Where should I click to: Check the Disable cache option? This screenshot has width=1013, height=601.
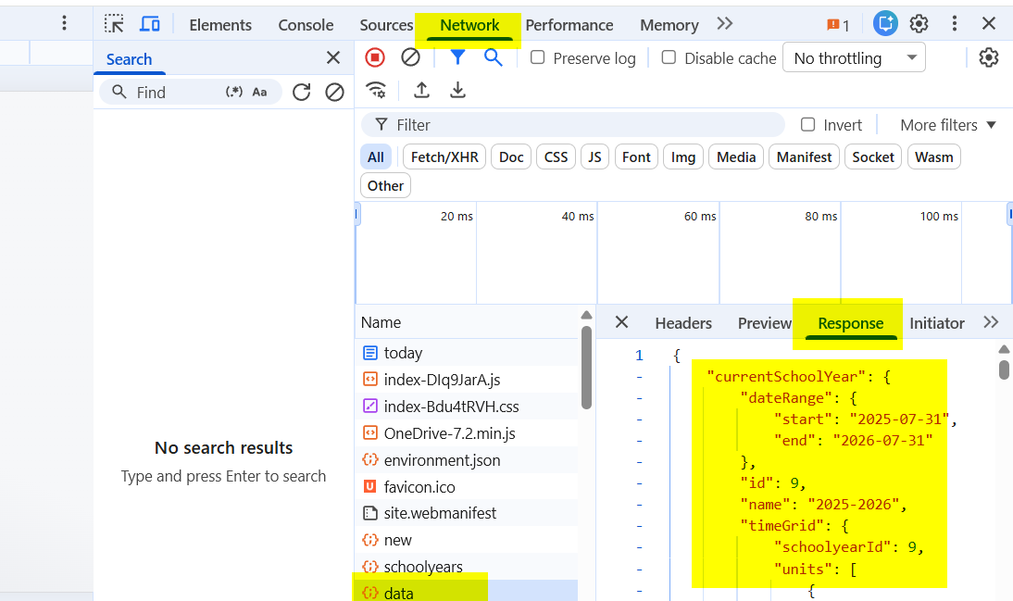pyautogui.click(x=669, y=57)
